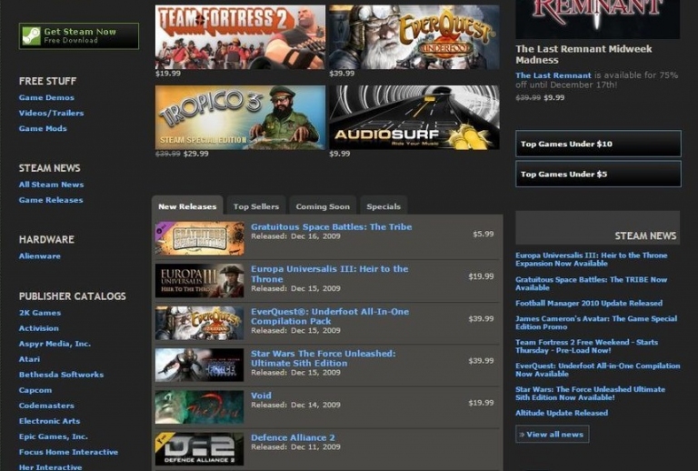
Task: Switch to the Top Sellers tab
Action: (x=256, y=206)
